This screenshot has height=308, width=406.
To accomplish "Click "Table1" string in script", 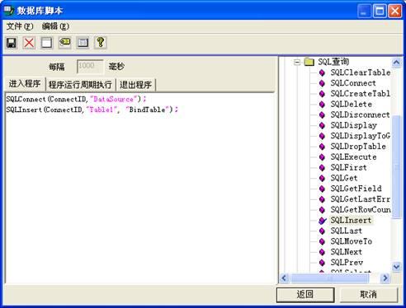I will 101,110.
